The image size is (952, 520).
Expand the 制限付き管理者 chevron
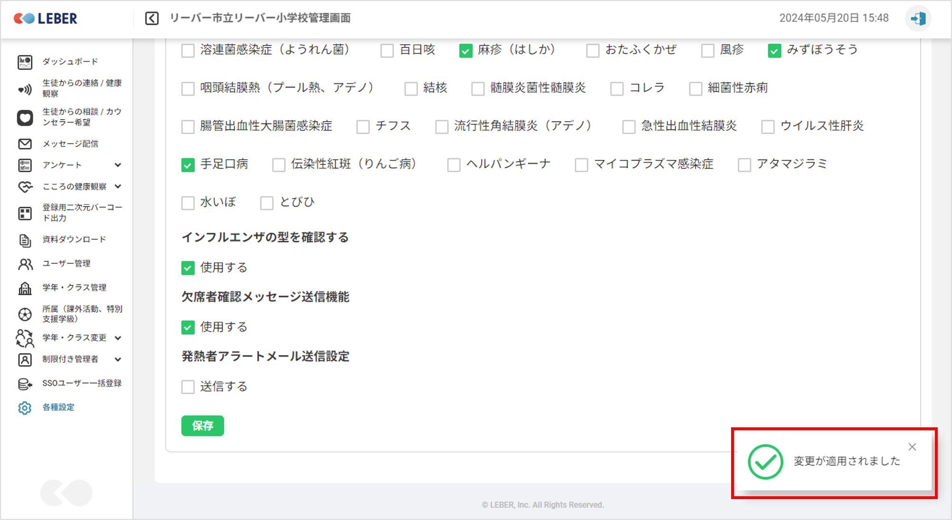[x=118, y=359]
